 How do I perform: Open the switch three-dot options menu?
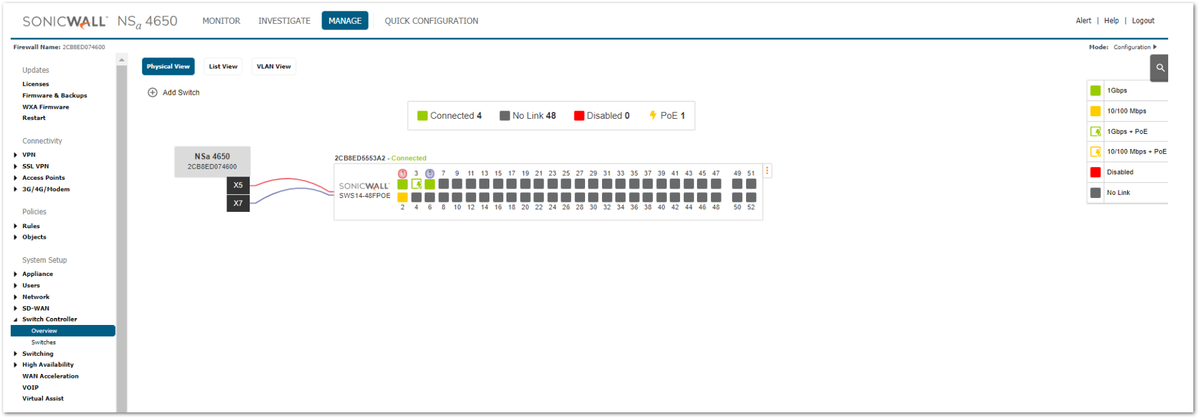point(767,171)
